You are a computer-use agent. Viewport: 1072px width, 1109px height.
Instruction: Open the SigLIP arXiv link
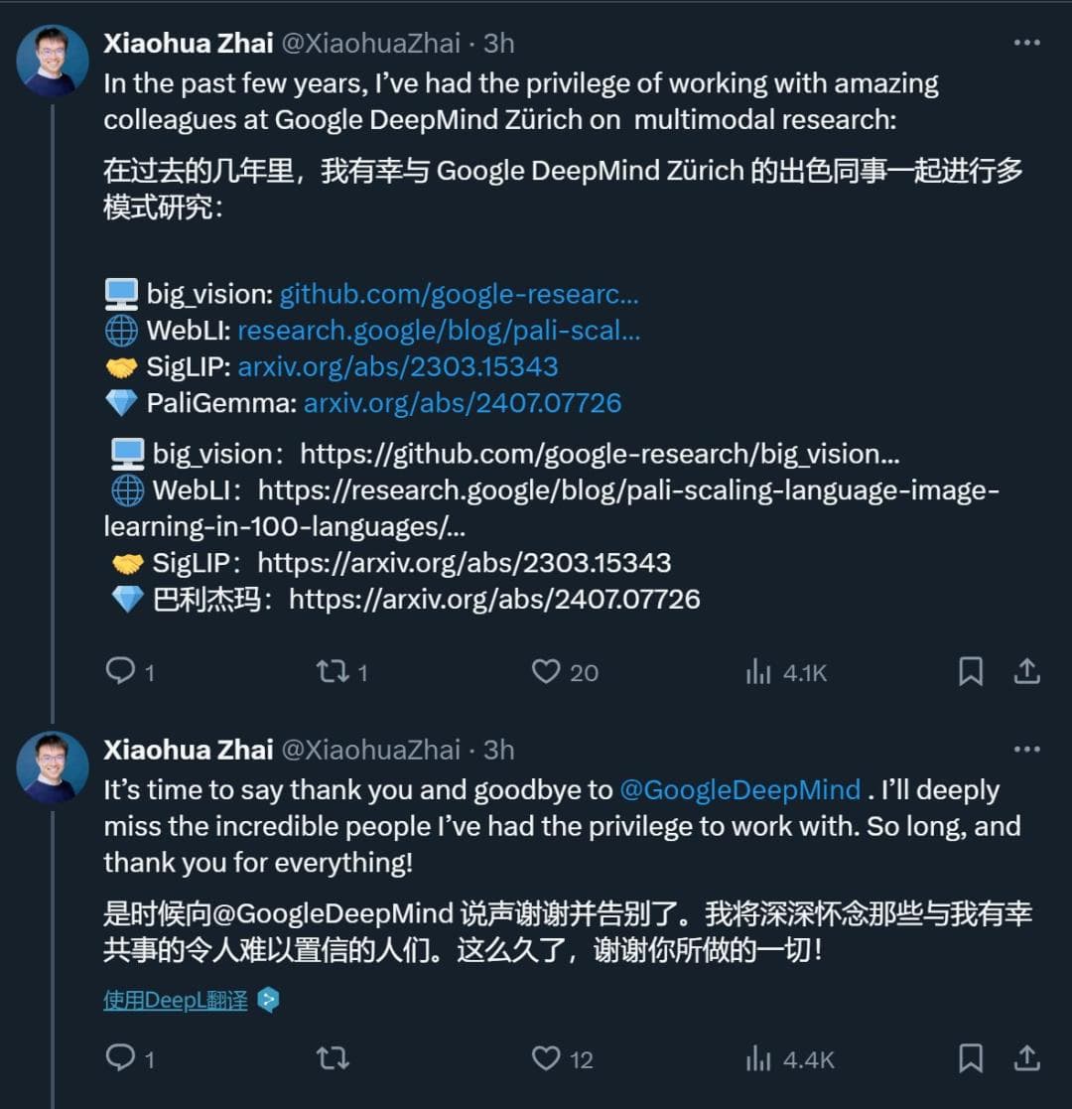tap(397, 366)
